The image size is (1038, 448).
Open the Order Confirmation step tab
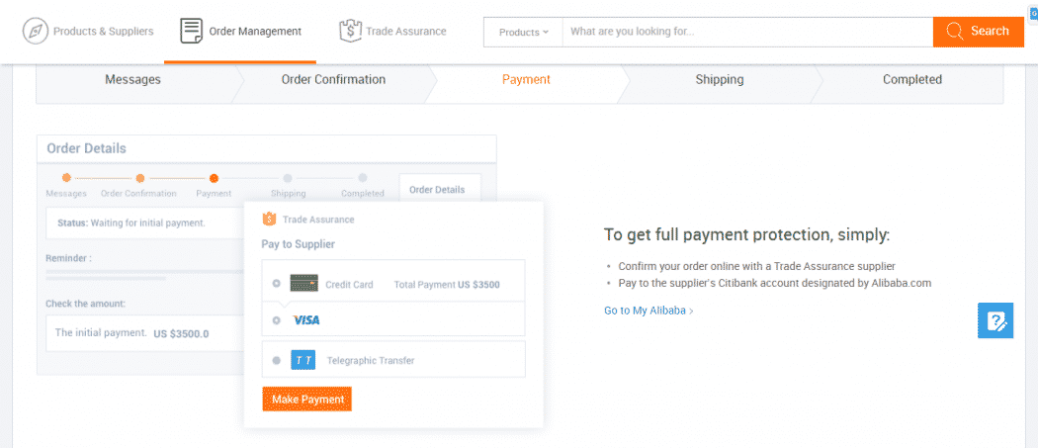pos(333,80)
